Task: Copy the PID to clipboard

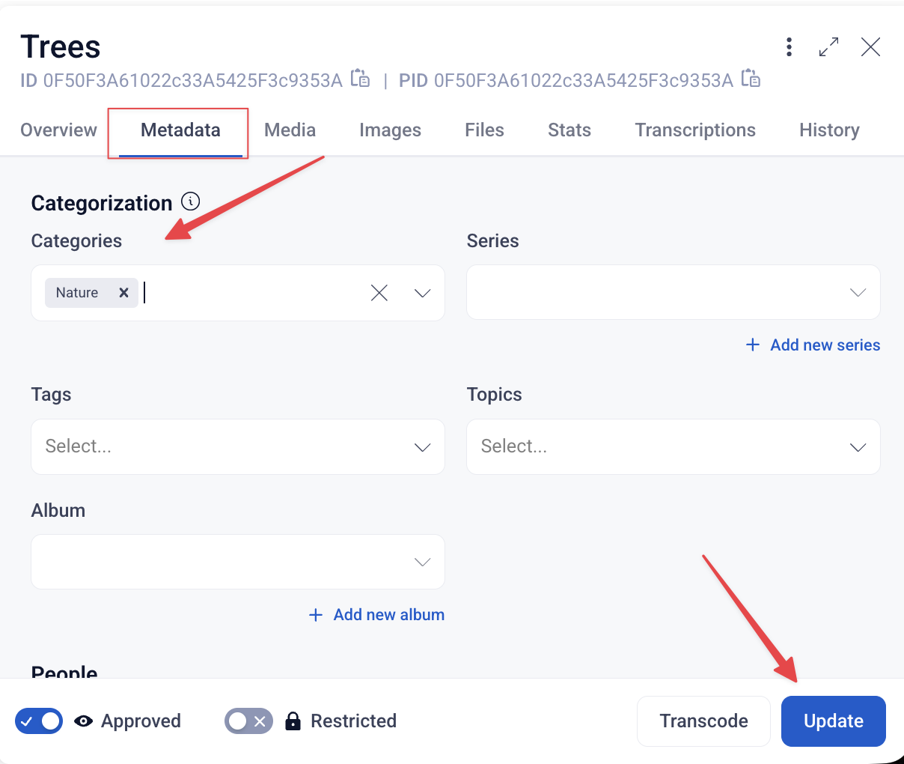Action: point(751,78)
